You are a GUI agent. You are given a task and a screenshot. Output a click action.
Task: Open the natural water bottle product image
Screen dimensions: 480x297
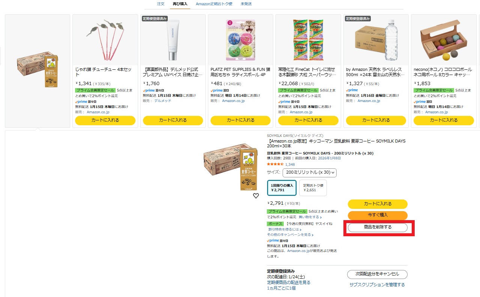[376, 40]
